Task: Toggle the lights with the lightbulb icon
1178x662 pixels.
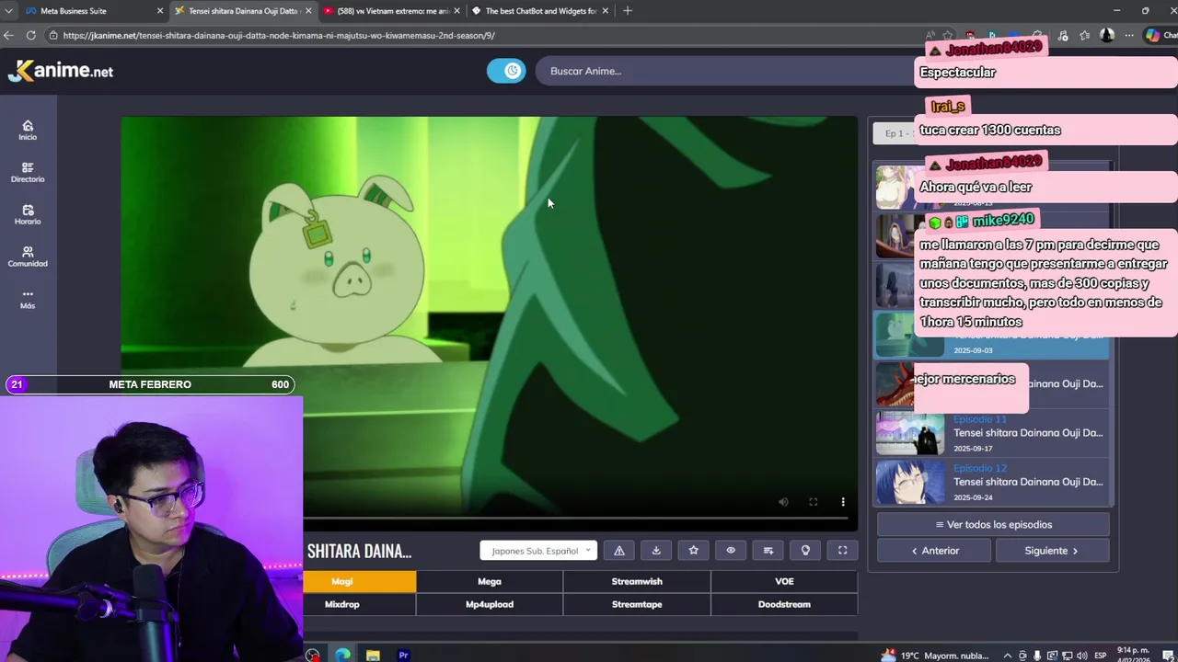Action: pyautogui.click(x=805, y=551)
